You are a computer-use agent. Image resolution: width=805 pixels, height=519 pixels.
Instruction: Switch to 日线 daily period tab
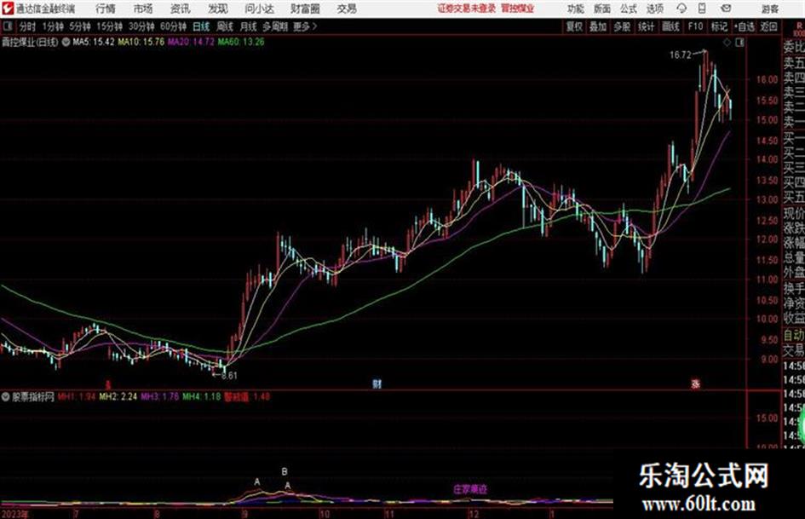click(201, 26)
